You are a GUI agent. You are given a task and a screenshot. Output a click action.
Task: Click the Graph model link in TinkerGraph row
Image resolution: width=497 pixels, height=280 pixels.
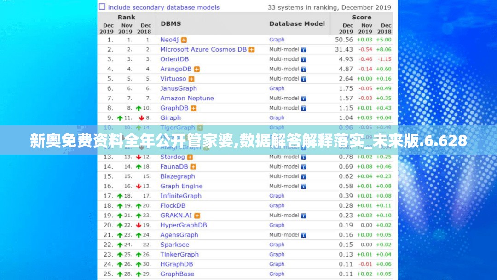pos(277,254)
